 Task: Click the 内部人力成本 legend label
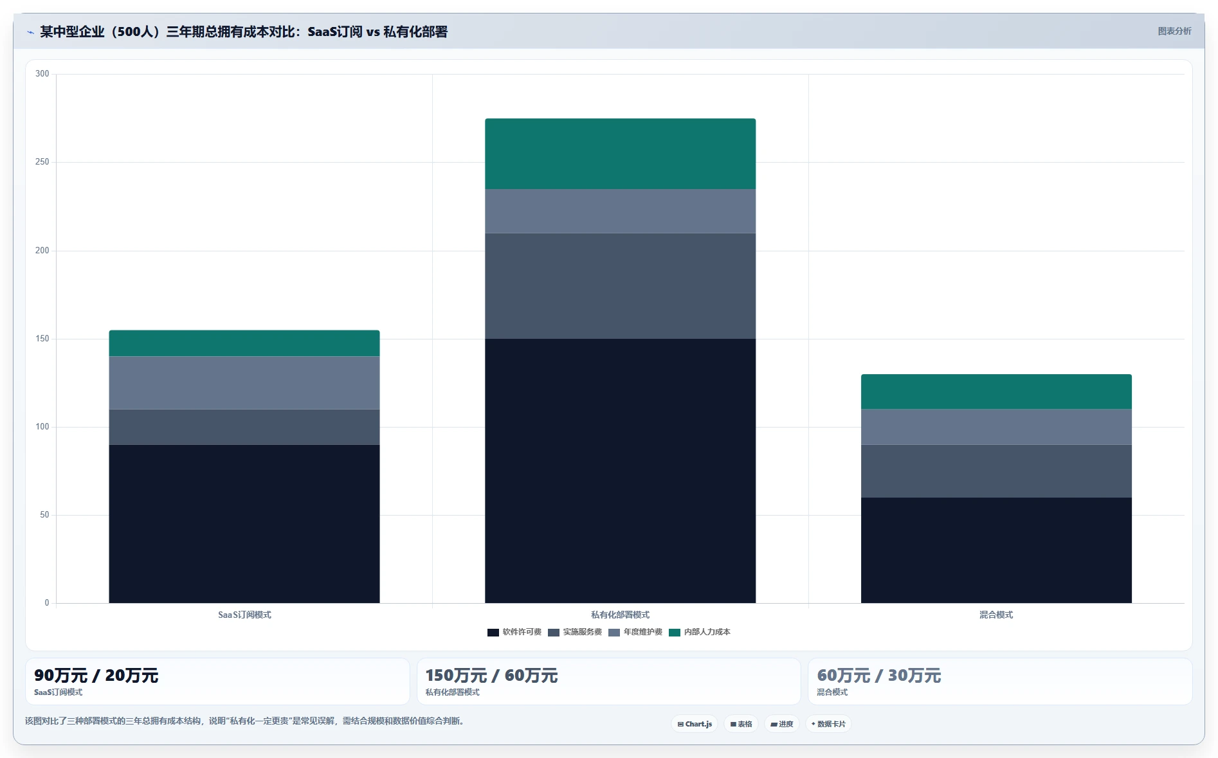(x=707, y=632)
